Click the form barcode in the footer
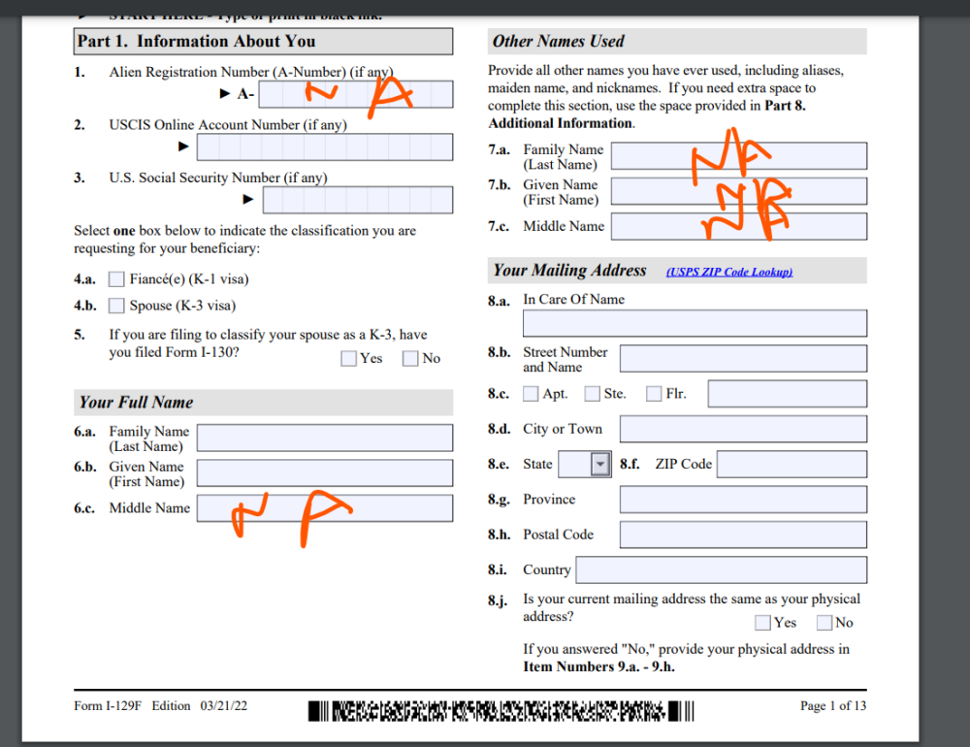This screenshot has height=747, width=970. tap(501, 711)
